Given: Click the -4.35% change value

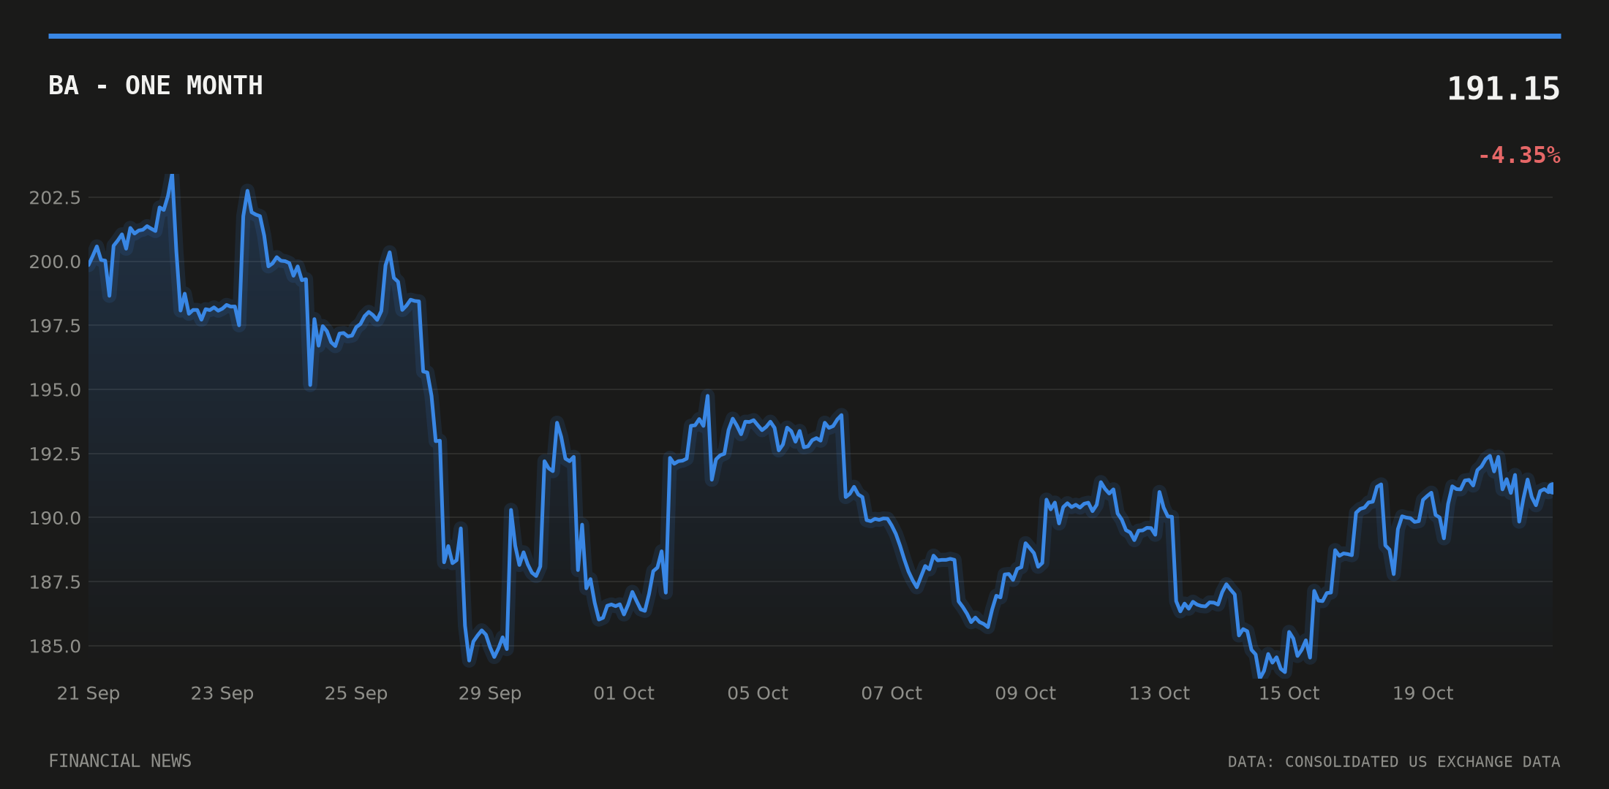Looking at the screenshot, I should tap(1519, 156).
